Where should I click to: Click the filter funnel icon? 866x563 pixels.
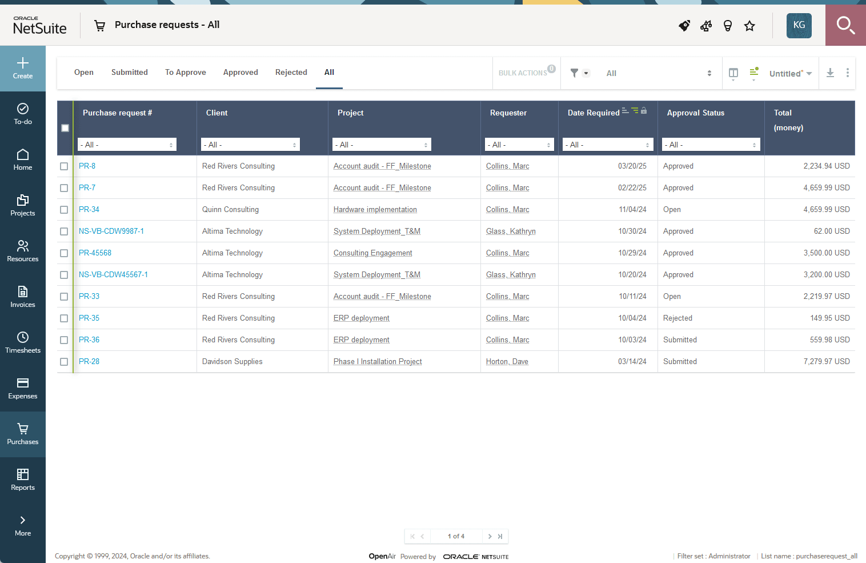coord(574,73)
